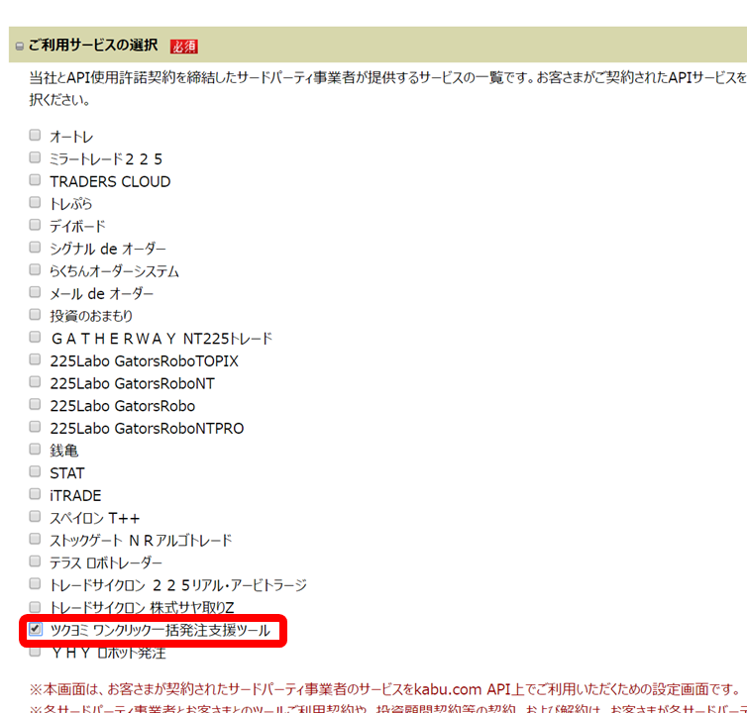Image resolution: width=747 pixels, height=713 pixels.
Task: Tick the シグナル de オーダー checkbox
Action: (35, 247)
